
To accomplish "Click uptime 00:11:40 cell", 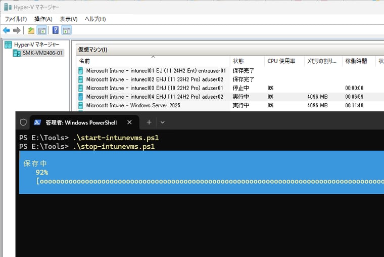I will (354, 105).
